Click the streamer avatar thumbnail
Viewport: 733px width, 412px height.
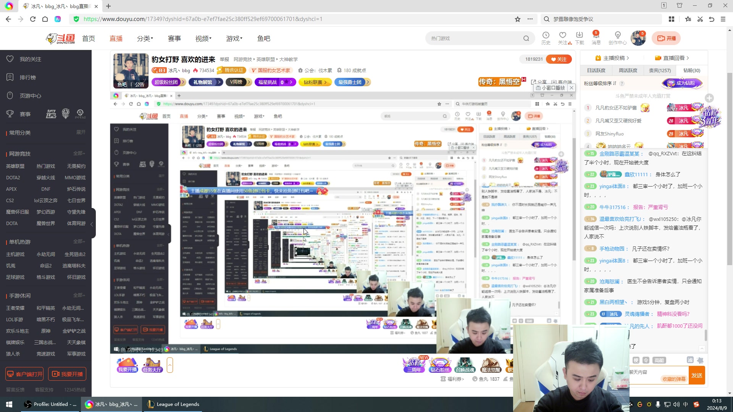point(131,71)
